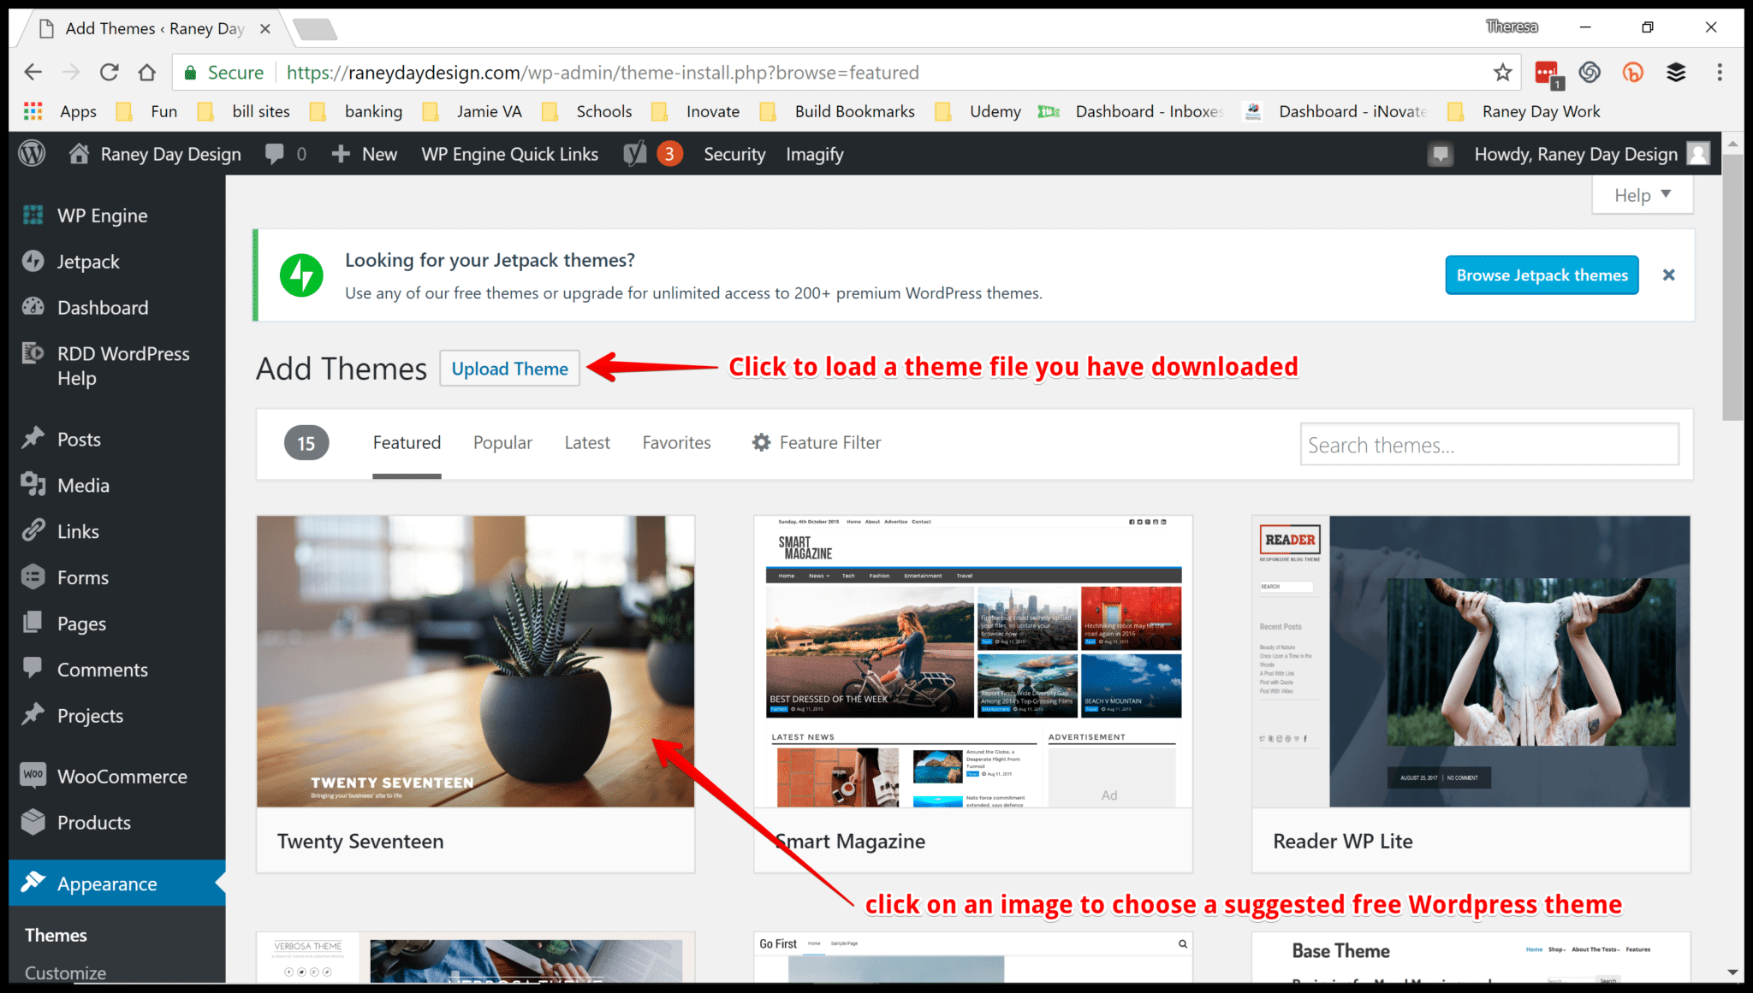Click the orange circular extension icon
The image size is (1753, 993).
coord(1633,73)
